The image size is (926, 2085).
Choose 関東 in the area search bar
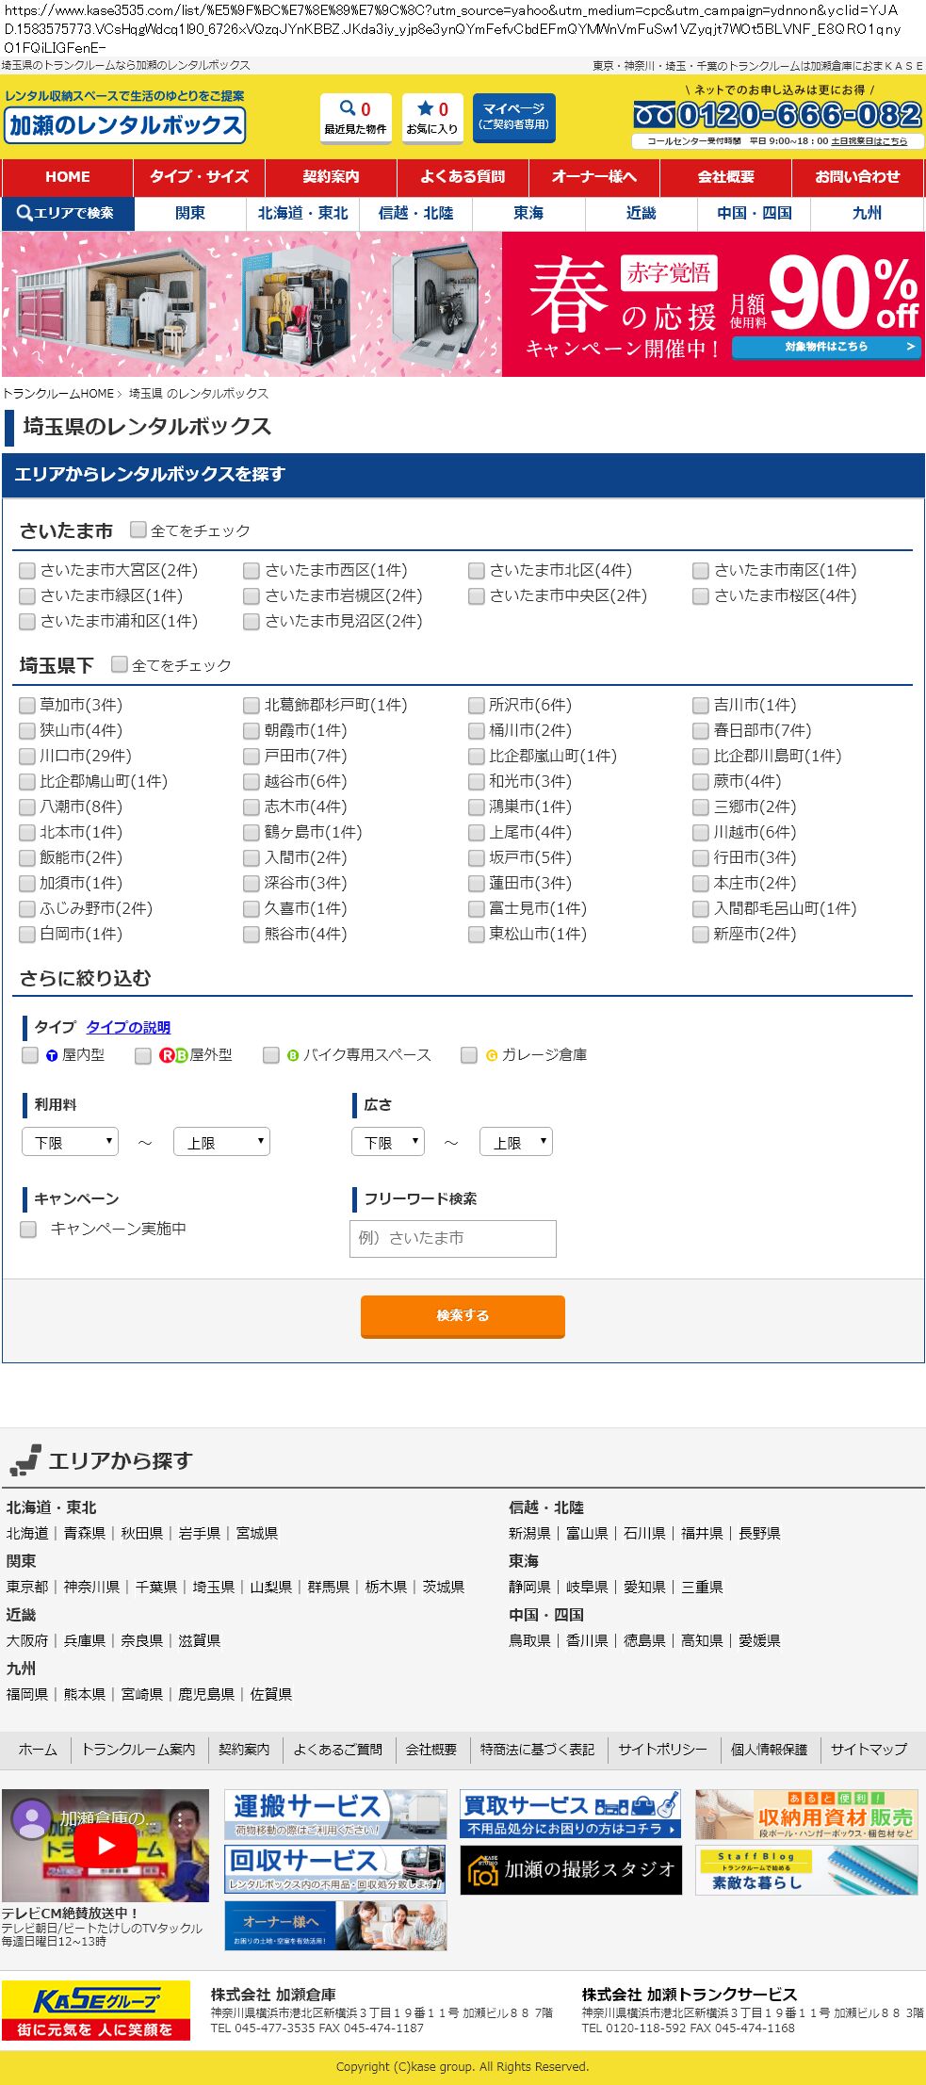[x=190, y=213]
